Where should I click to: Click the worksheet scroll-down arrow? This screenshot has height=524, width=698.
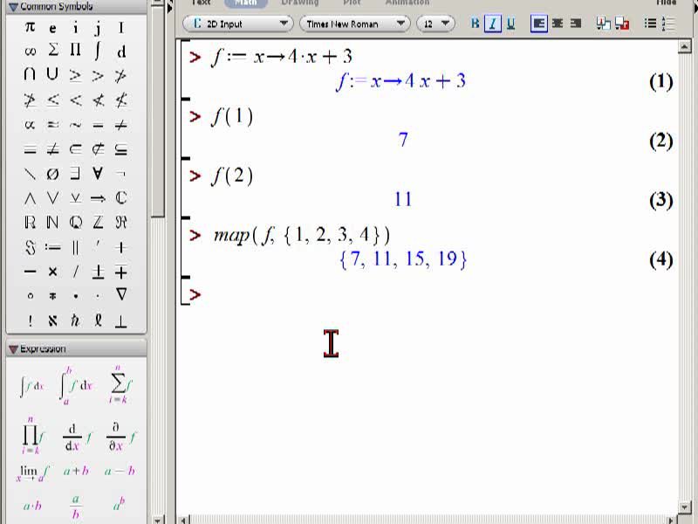tap(684, 507)
